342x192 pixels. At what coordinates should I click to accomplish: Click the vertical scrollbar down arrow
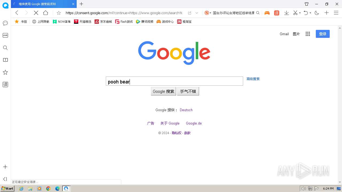click(x=340, y=182)
